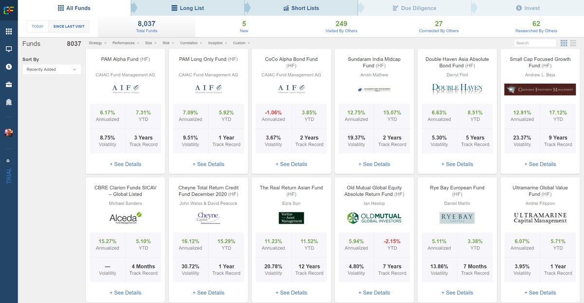Click the Rye Bay Capital logo

(457, 218)
